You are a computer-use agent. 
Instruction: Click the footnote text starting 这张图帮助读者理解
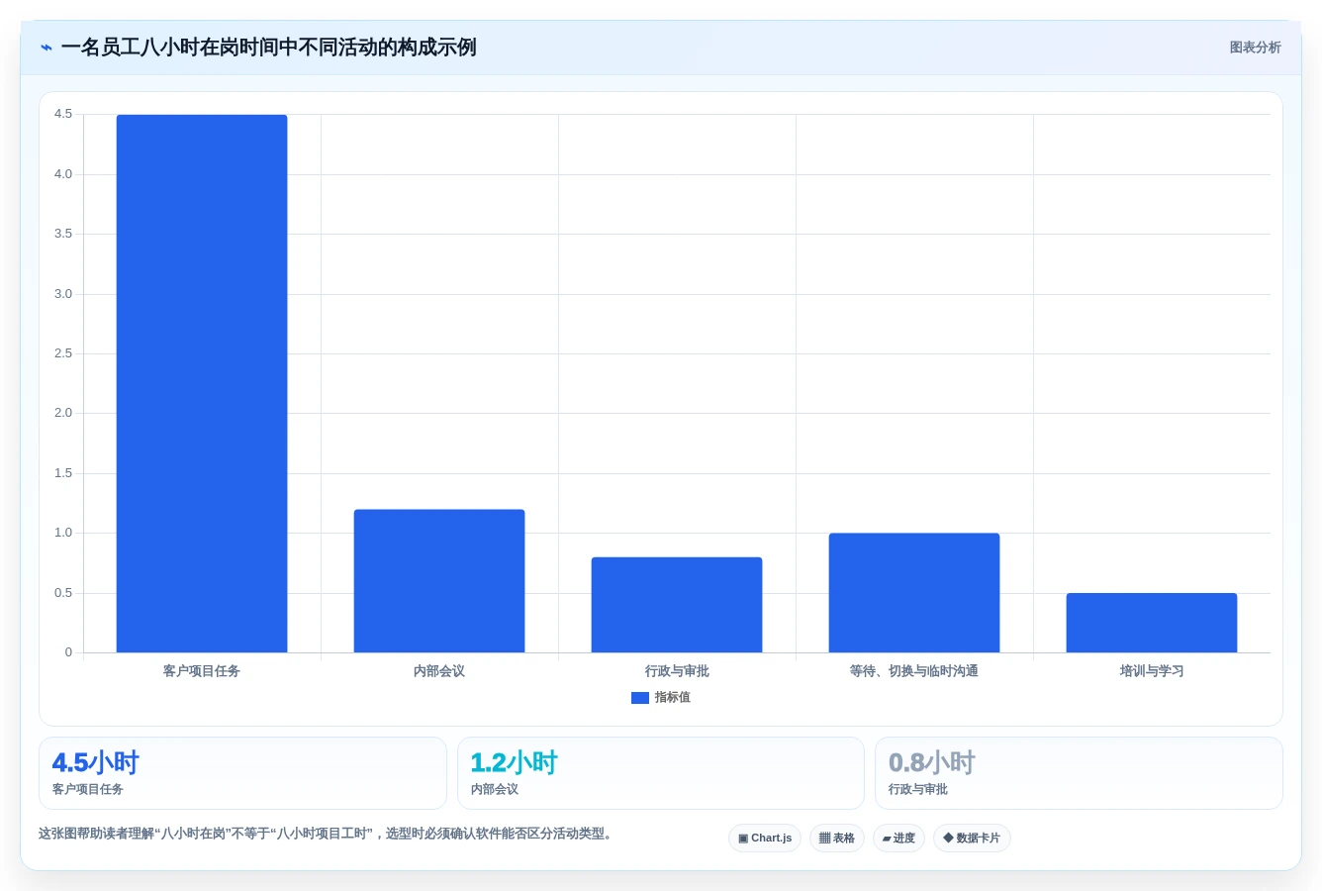click(329, 834)
